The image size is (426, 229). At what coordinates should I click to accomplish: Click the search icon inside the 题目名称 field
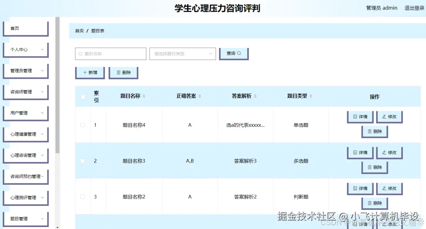pos(80,54)
